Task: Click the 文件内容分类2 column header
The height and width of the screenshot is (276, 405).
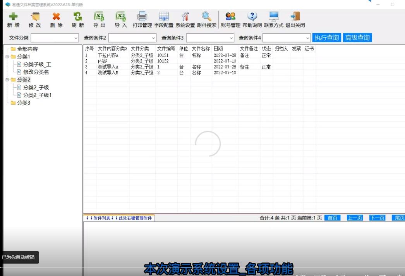Action: (x=112, y=48)
